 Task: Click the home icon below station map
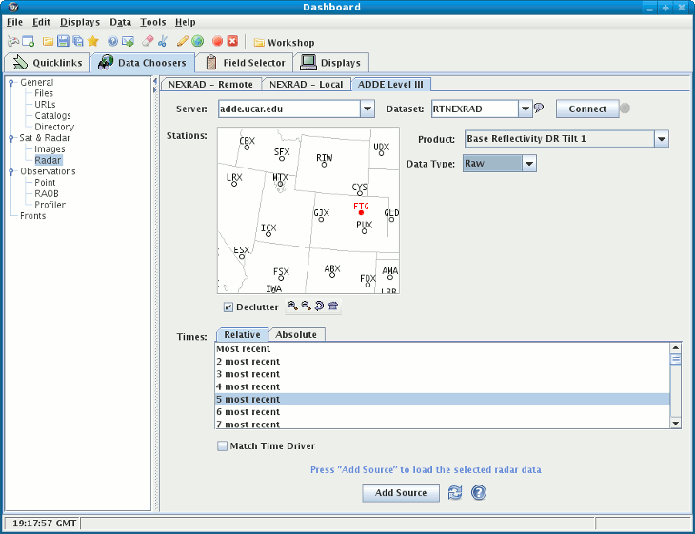(333, 307)
